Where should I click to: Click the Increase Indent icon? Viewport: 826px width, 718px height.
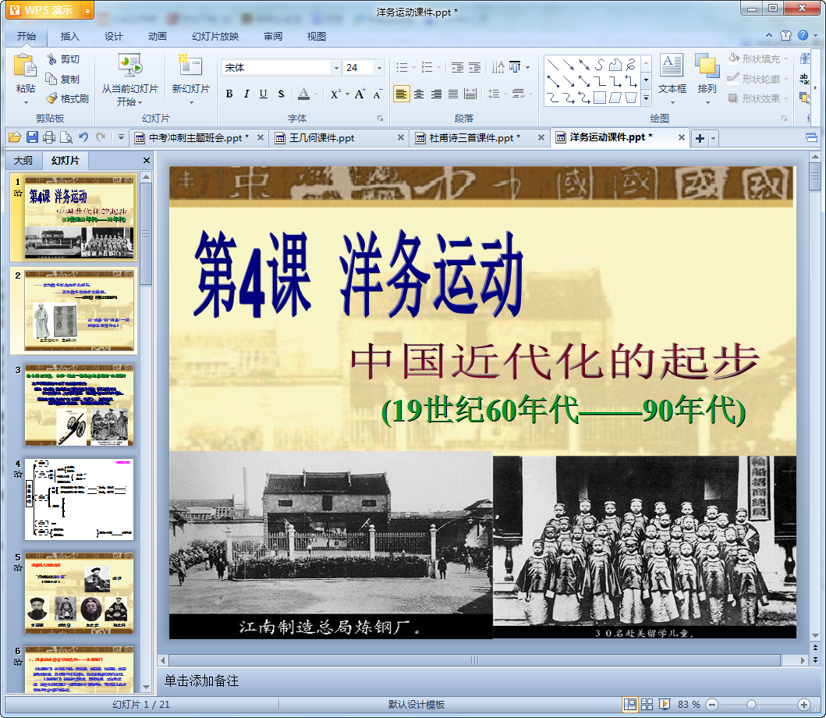point(475,67)
